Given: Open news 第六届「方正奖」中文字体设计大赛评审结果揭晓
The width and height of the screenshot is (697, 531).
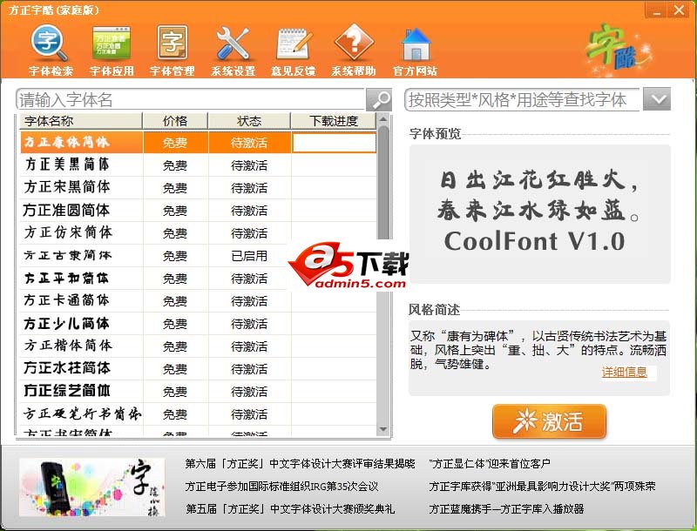Looking at the screenshot, I should point(300,463).
